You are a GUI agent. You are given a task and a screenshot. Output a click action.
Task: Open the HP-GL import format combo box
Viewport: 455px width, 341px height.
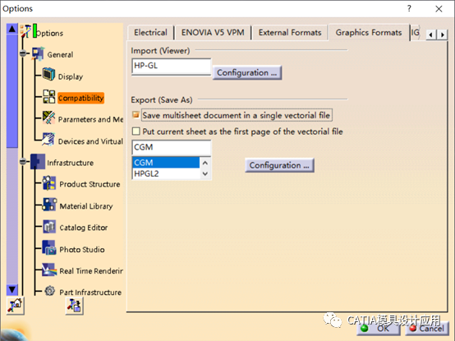[172, 67]
